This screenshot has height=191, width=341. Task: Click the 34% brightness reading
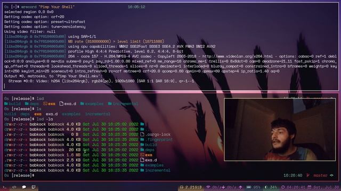tap(273, 187)
